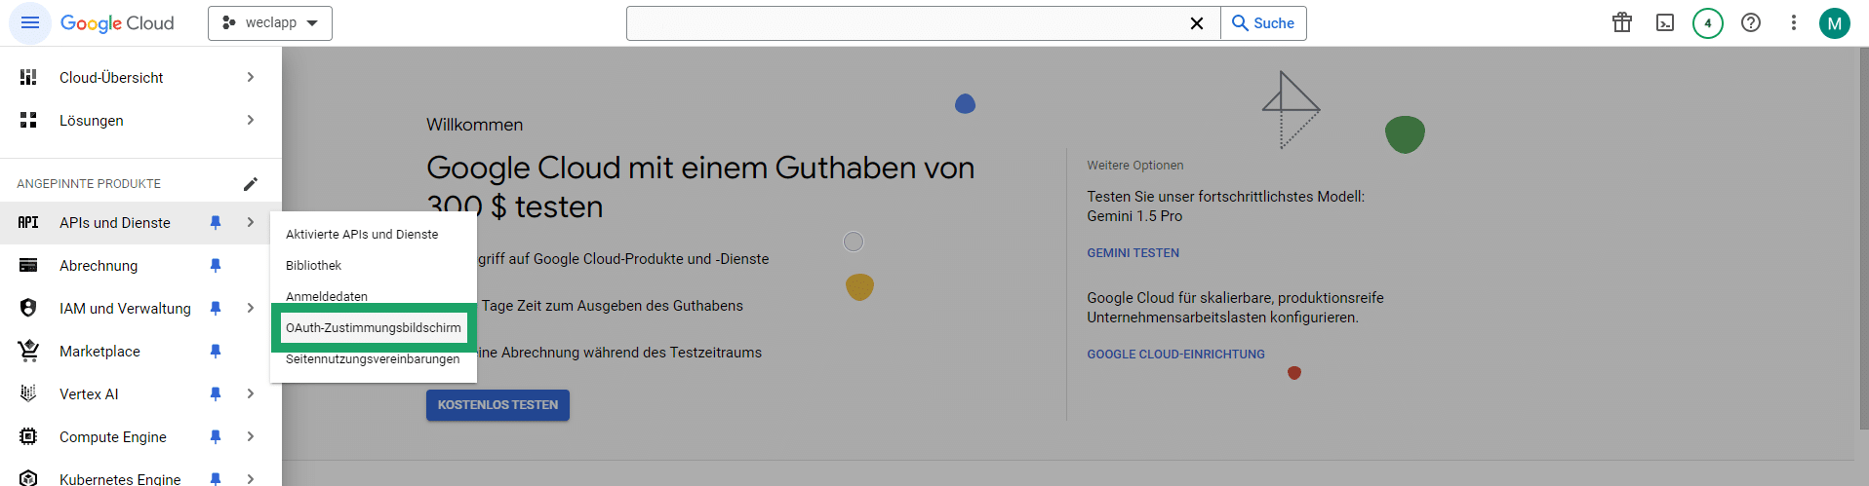
Task: Open OAuth-Zustimmungsbildschirm
Action: pos(374,327)
